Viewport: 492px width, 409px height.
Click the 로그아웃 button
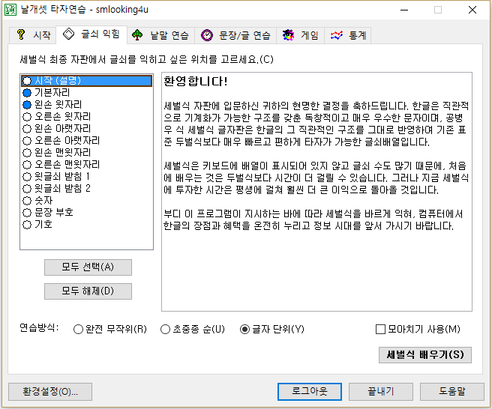(310, 392)
